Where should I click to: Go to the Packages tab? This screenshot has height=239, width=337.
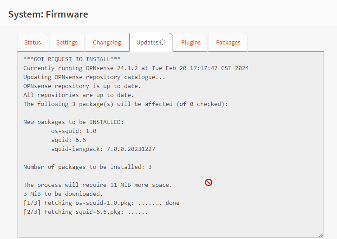coord(228,42)
